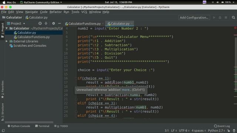237x133 pixels.
Task: Click the volume icon in system menu bar
Action: 218,2
